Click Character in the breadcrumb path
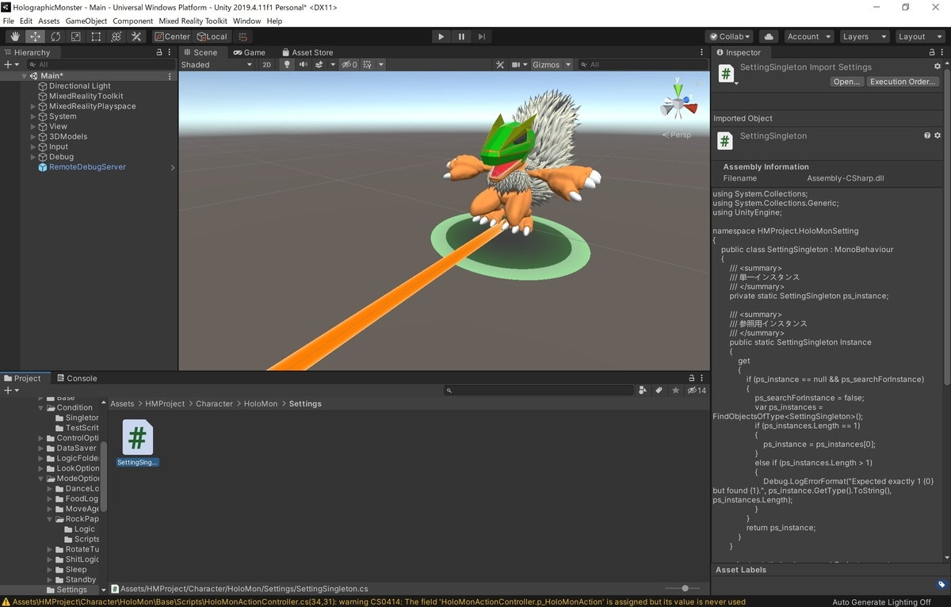The height and width of the screenshot is (607, 951). pos(215,403)
